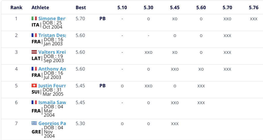The width and height of the screenshot is (263, 140).
Task: Click the French flag beside Tristan
Action: coord(34,35)
